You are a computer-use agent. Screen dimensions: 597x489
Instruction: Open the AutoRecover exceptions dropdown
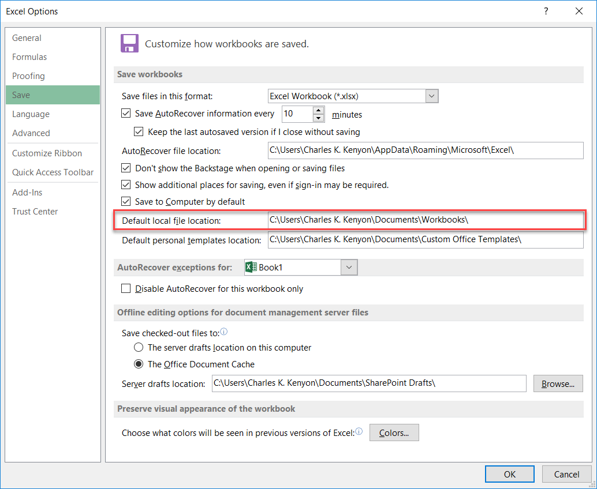tap(349, 267)
